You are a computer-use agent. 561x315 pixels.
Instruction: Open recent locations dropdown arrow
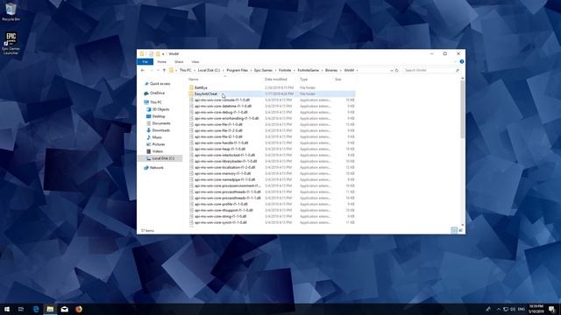[x=158, y=70]
